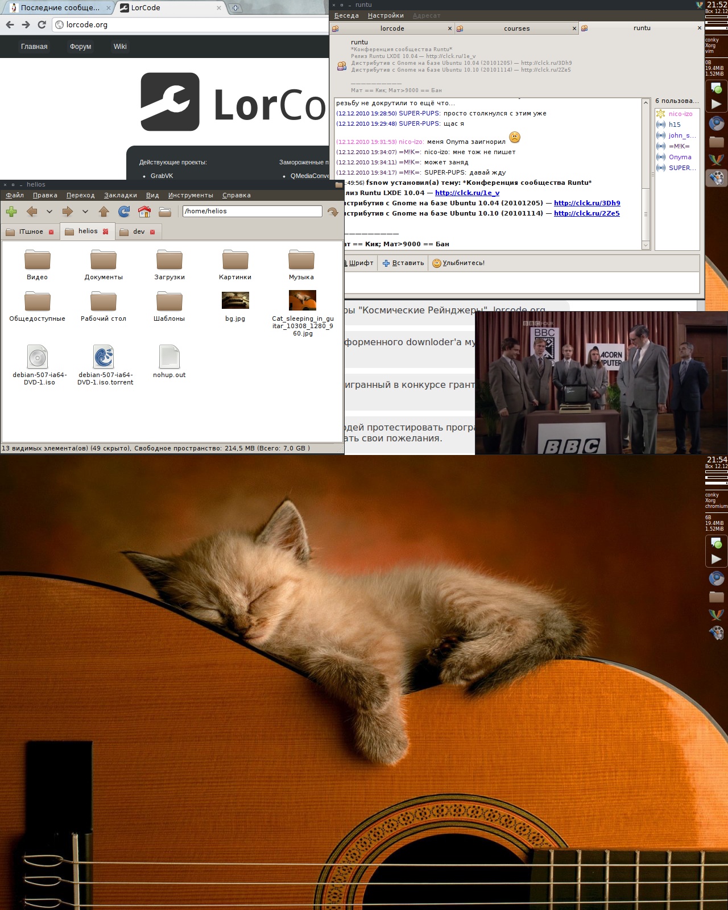Open the forward history dropdown arrow in file manager
The image size is (728, 910).
85,212
